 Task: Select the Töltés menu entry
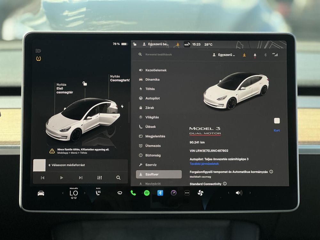tap(147, 89)
